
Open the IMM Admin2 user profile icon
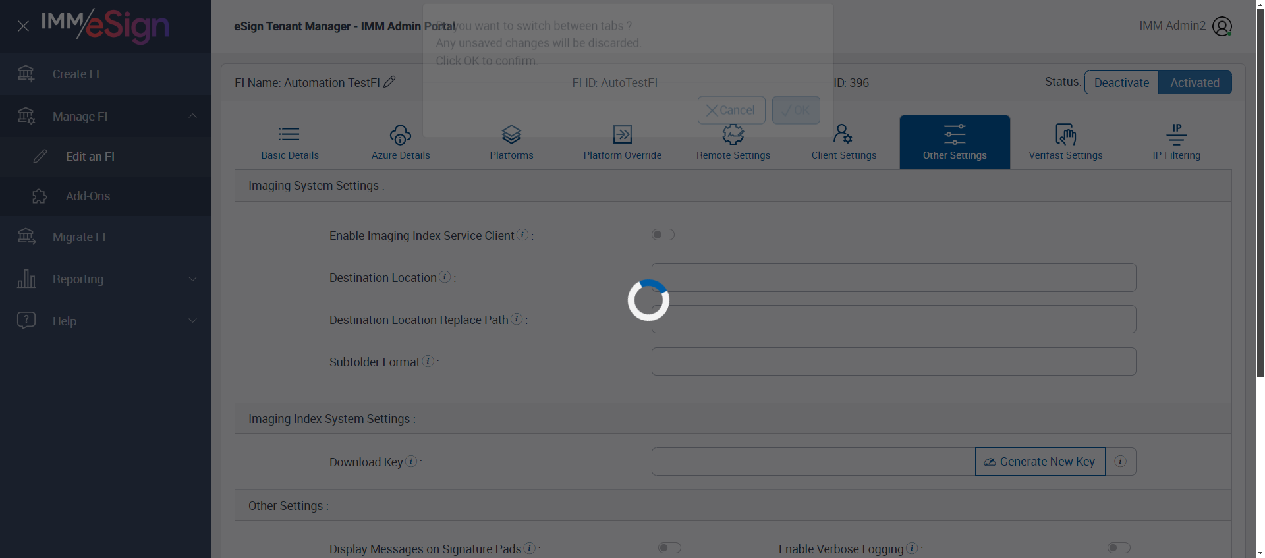[x=1222, y=26]
